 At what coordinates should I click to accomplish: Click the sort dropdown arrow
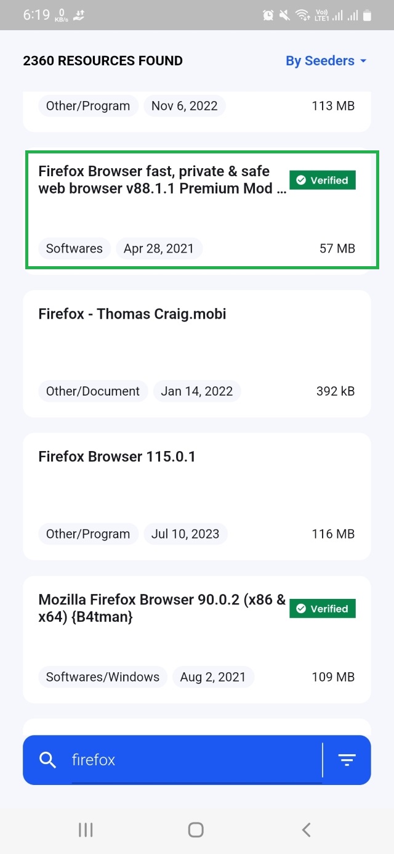[x=363, y=61]
